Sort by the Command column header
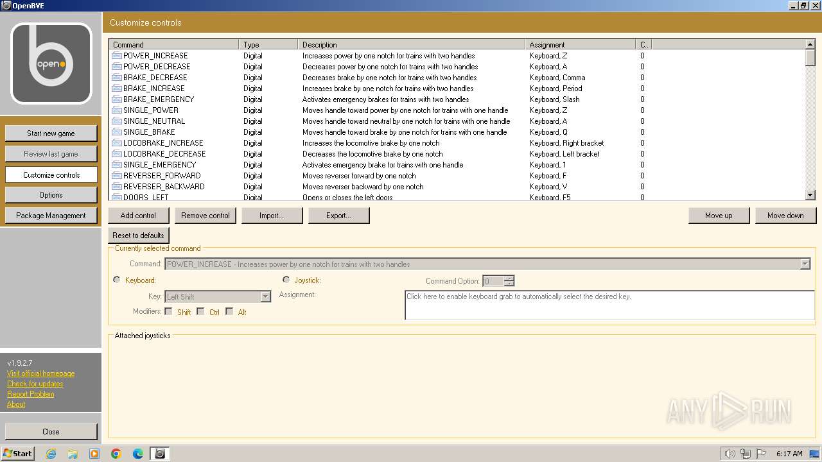This screenshot has width=822, height=462. pos(173,45)
